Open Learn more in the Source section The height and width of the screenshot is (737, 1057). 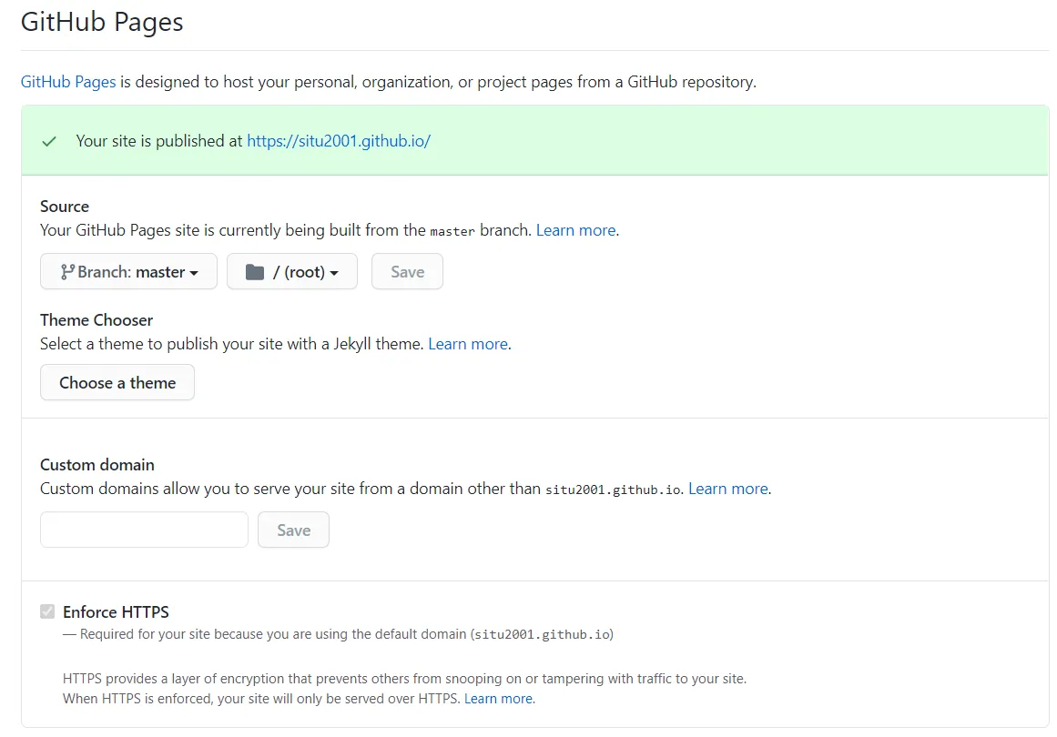pyautogui.click(x=575, y=230)
